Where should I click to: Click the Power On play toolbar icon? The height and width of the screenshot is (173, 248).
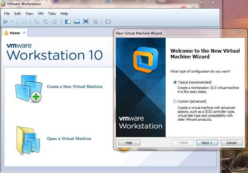[6, 21]
